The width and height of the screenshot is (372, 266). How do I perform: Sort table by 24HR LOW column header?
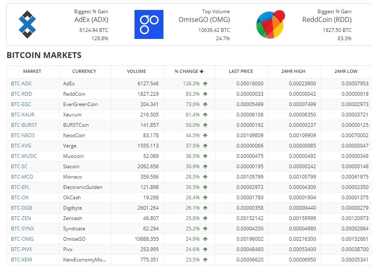346,71
